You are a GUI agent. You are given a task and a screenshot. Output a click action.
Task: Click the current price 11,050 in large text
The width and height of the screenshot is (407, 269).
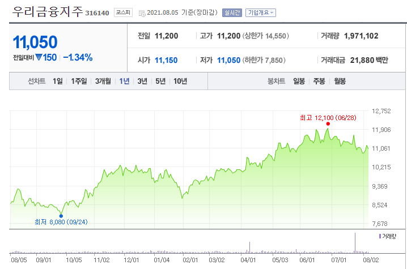35,42
